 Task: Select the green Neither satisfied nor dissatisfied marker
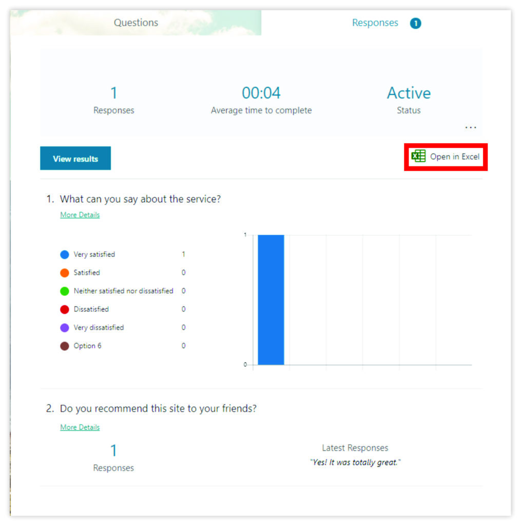[65, 291]
